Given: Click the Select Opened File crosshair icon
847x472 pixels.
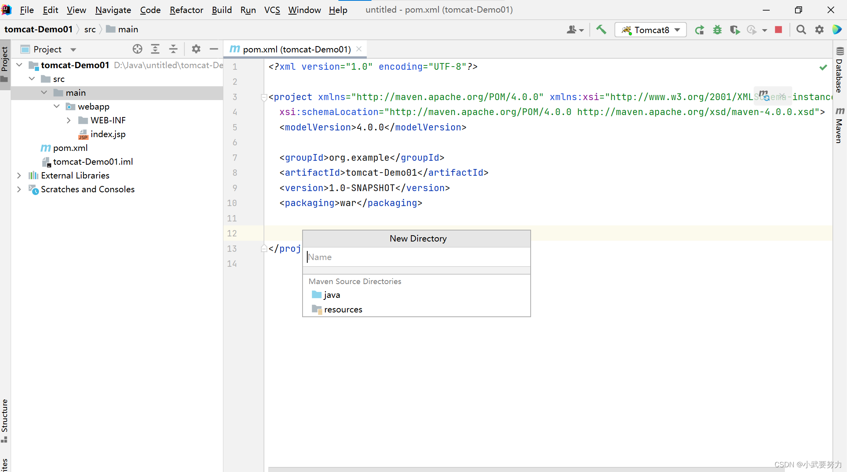Looking at the screenshot, I should tap(137, 49).
